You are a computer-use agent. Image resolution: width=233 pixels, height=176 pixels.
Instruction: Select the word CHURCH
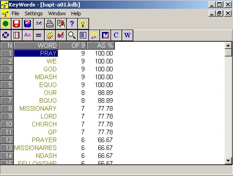point(44,124)
